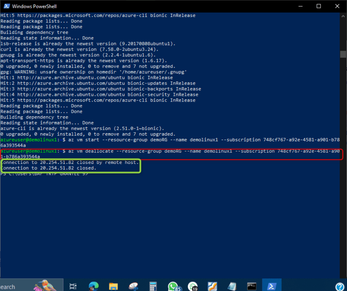This screenshot has width=347, height=291.
Task: Click the 'Hit:4' bionic-security line
Action: click(99, 95)
